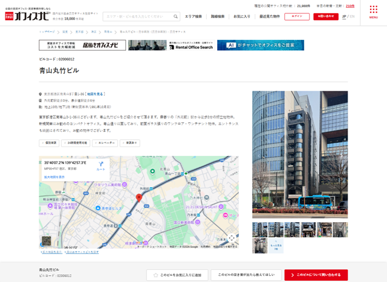
Task: Toggle the satellite layer thumbnail on map
Action: tap(47, 241)
